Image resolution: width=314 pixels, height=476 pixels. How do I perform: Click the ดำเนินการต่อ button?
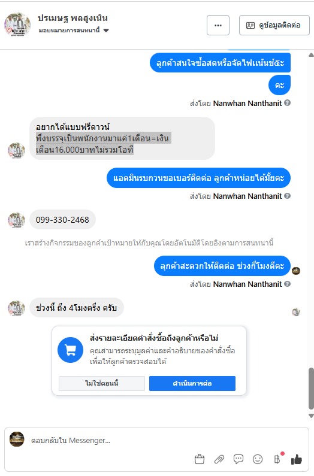(x=192, y=383)
